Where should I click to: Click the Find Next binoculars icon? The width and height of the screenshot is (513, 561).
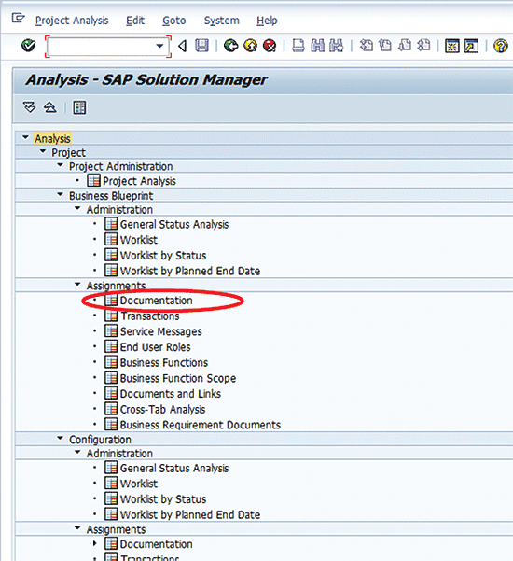(x=336, y=46)
